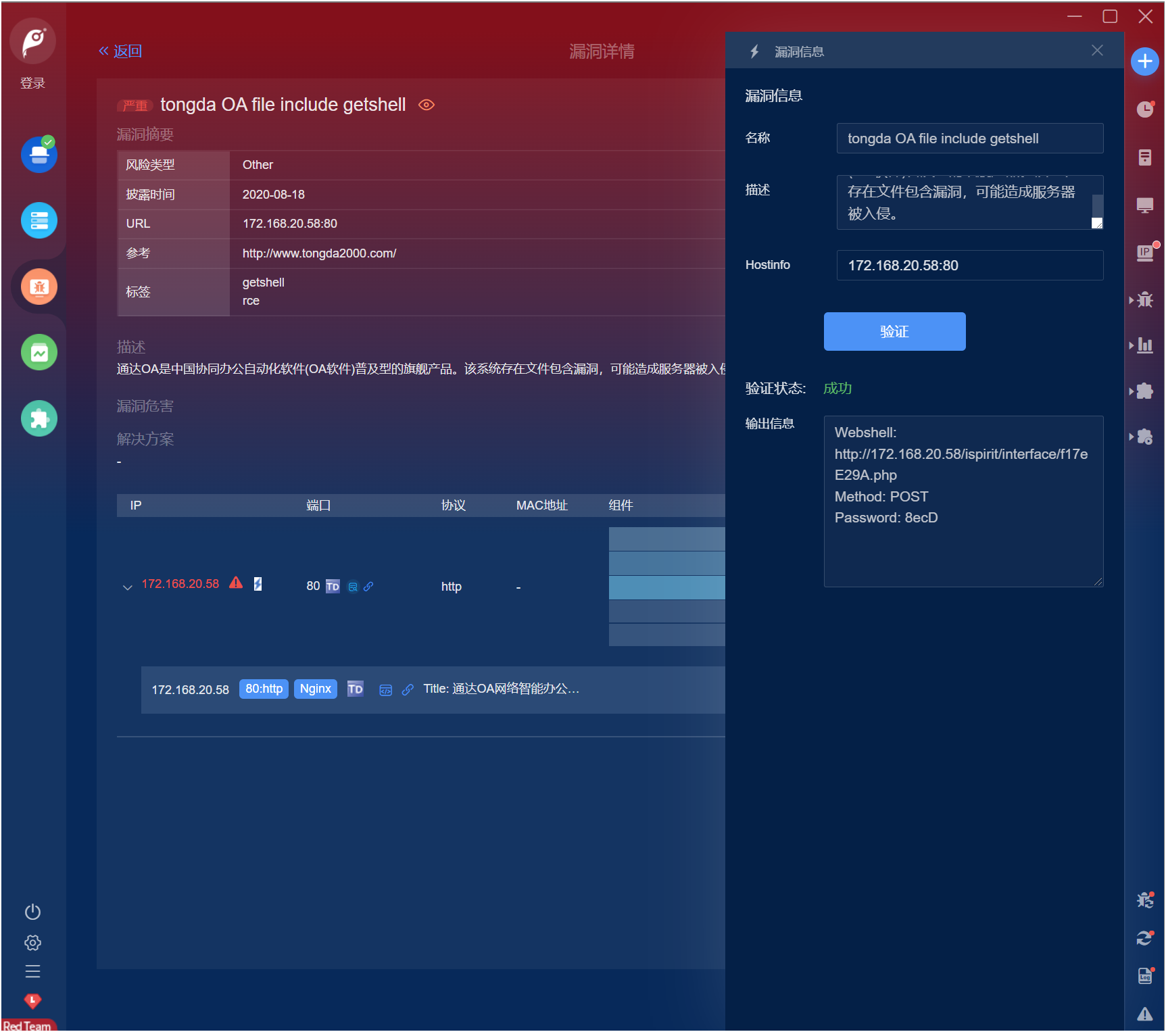Click the chain link icon in detail row
The image size is (1166, 1032).
point(408,690)
